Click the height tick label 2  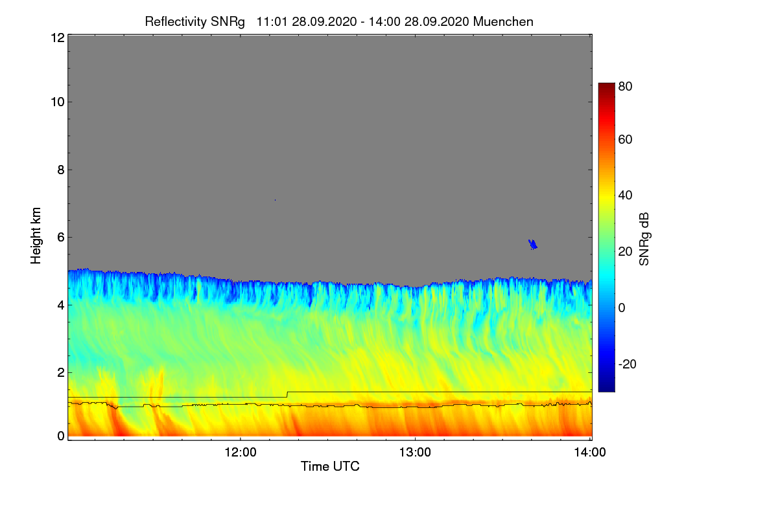[60, 372]
